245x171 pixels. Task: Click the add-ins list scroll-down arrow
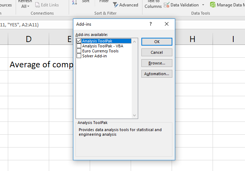(x=134, y=115)
